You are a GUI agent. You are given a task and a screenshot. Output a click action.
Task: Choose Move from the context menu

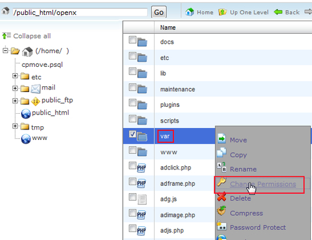click(238, 140)
